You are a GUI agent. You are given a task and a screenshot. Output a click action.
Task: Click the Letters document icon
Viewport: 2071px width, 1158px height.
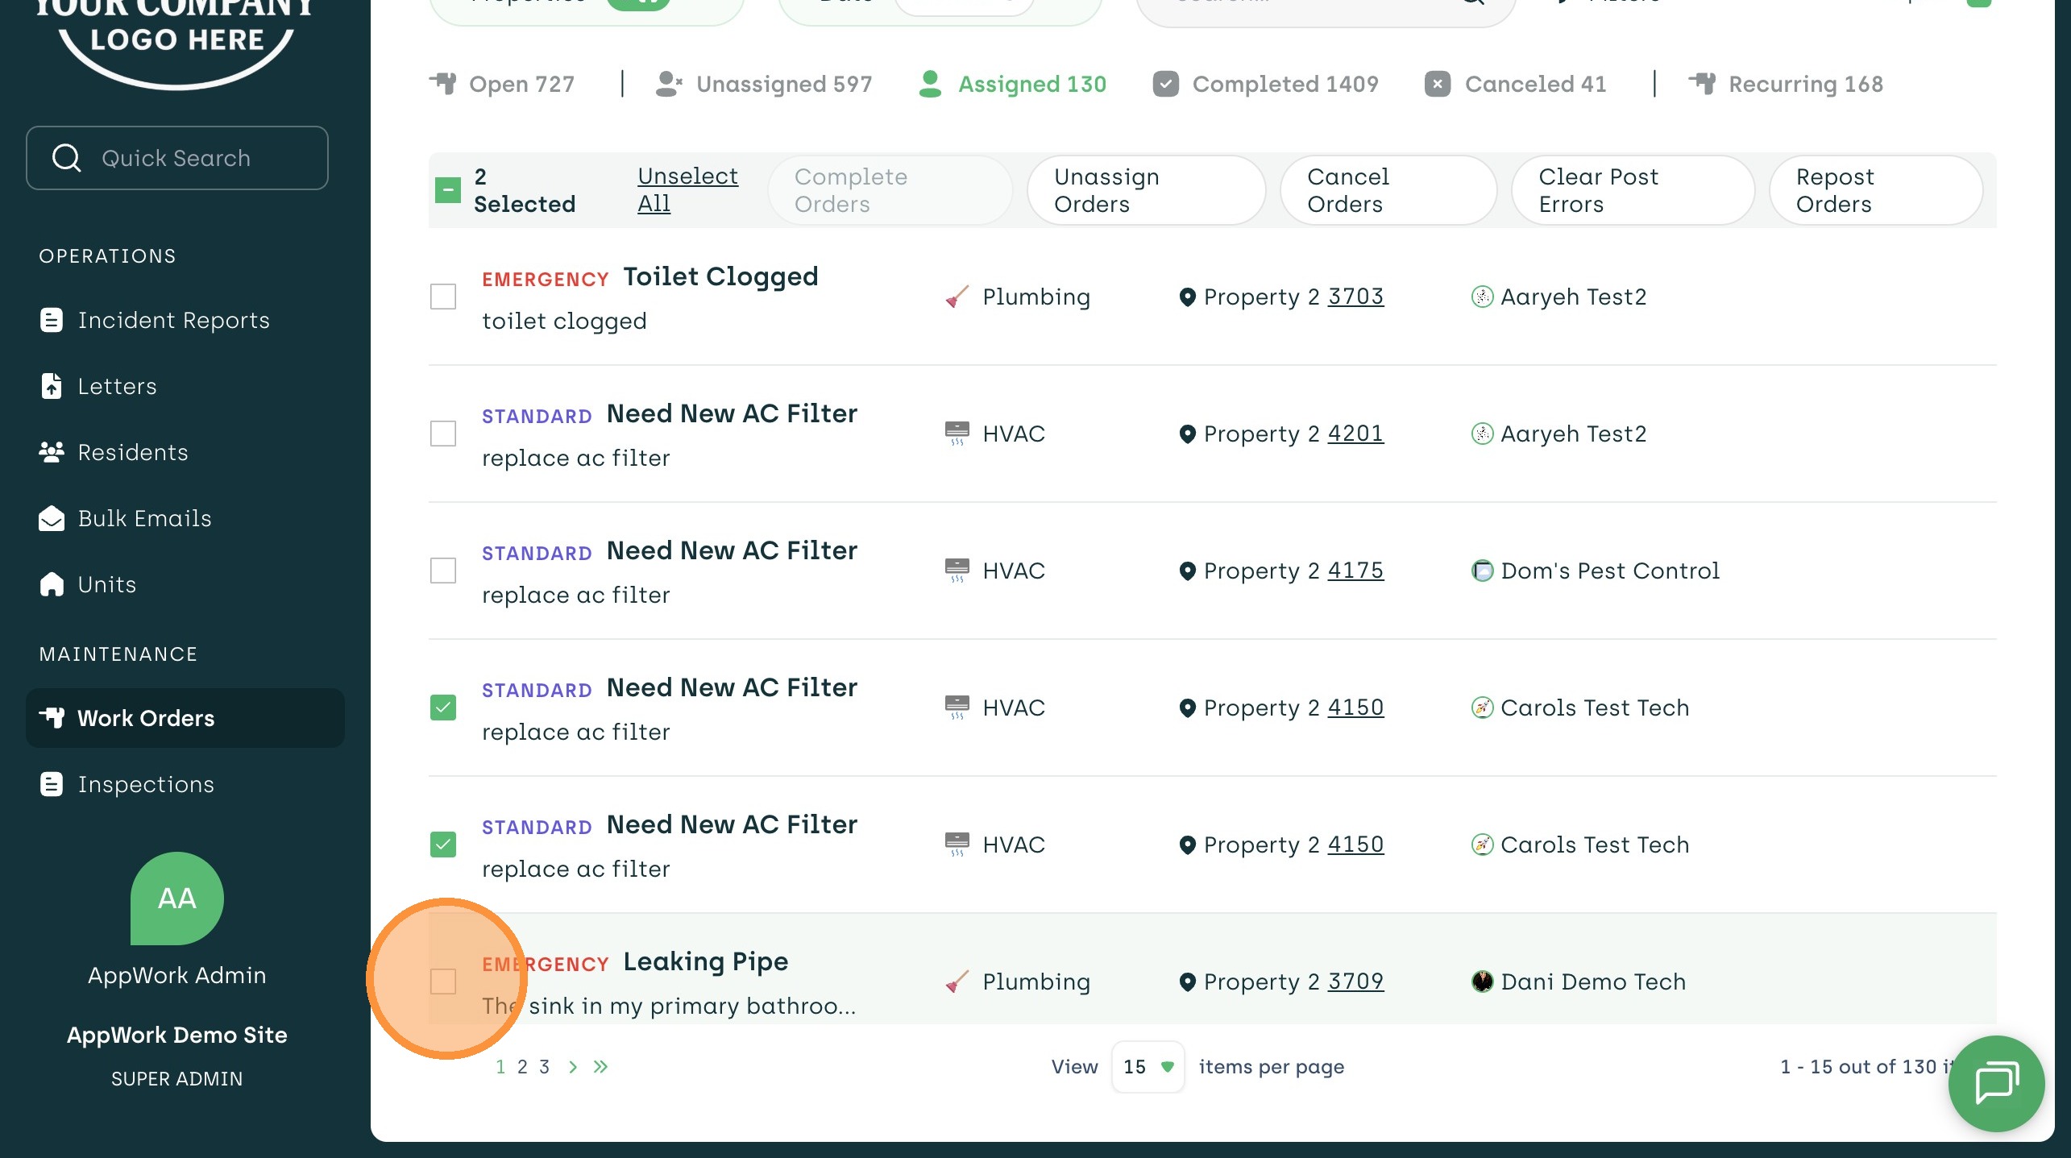coord(52,386)
